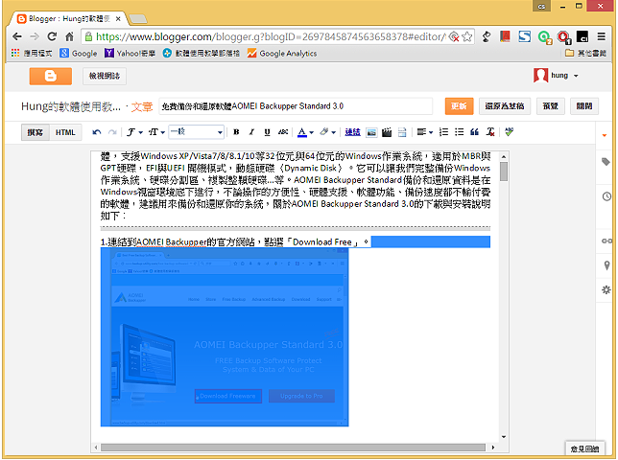Image resolution: width=618 pixels, height=460 pixels.
Task: Click the browser back arrow
Action: click(16, 36)
